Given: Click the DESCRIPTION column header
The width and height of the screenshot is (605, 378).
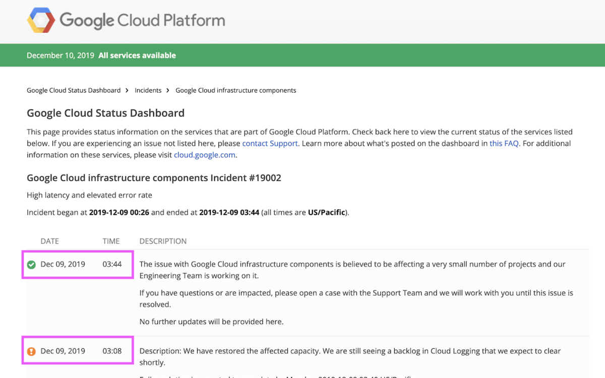Looking at the screenshot, I should point(163,241).
